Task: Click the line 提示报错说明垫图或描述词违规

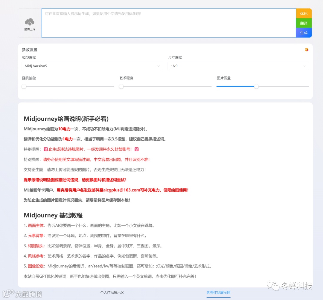Action: 75,180
